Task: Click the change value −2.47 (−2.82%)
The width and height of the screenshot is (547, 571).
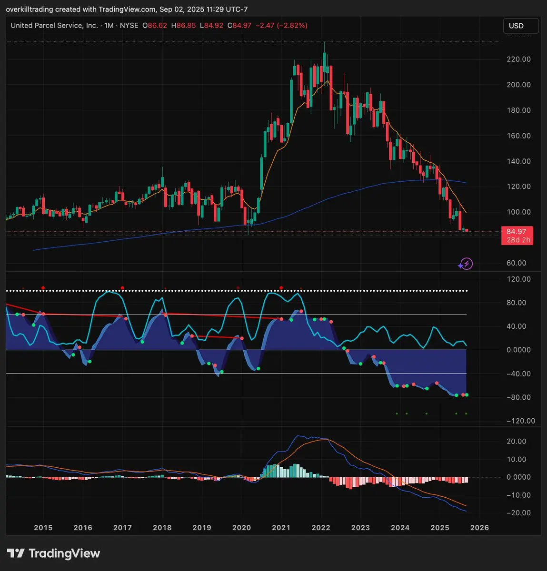Action: (x=281, y=25)
